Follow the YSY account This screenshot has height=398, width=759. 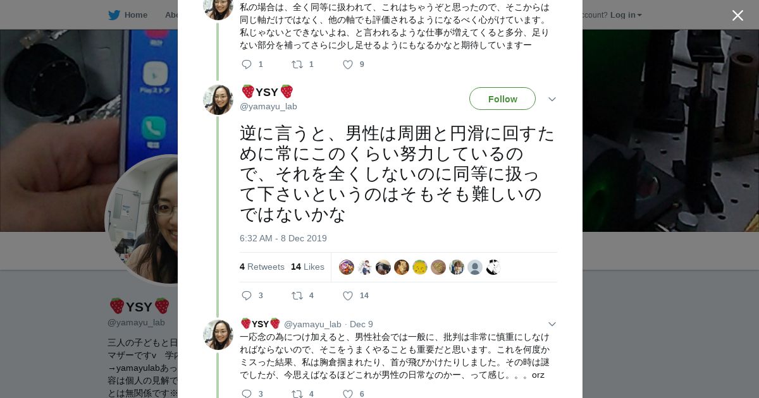tap(502, 99)
